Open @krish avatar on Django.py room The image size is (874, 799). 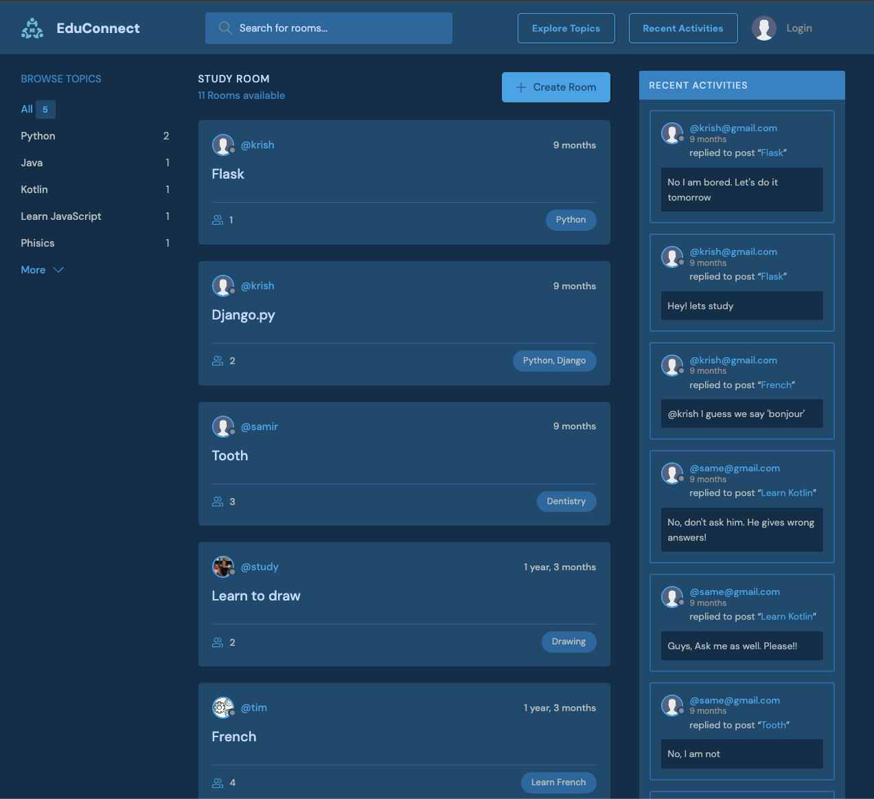[223, 286]
